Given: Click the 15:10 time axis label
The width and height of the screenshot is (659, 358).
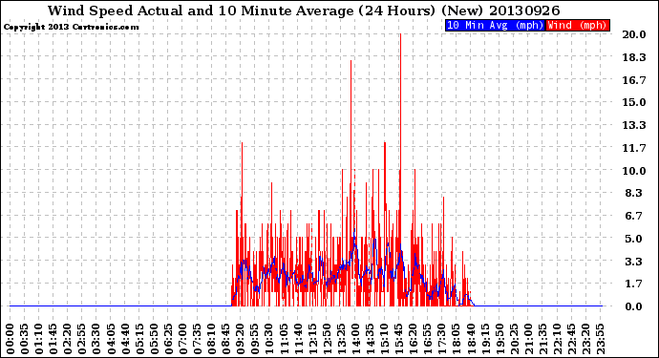Looking at the screenshot, I should (x=384, y=339).
